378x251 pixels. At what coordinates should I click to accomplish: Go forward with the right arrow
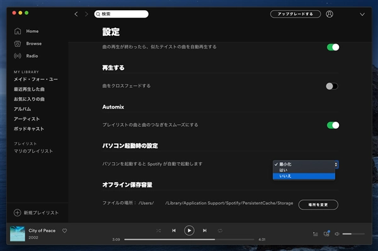(86, 15)
